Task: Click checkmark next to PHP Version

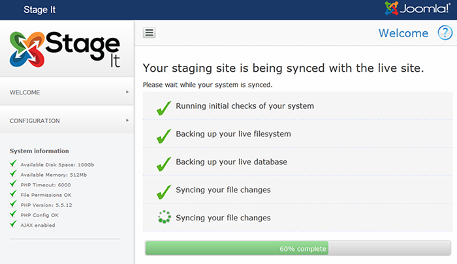Action: pyautogui.click(x=13, y=203)
